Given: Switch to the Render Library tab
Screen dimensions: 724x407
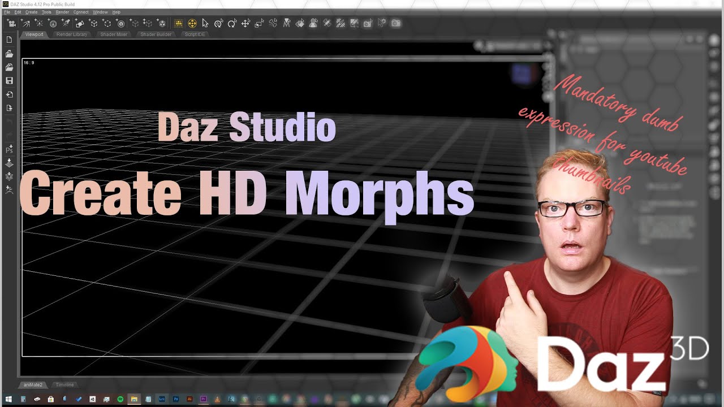Looking at the screenshot, I should coord(72,34).
